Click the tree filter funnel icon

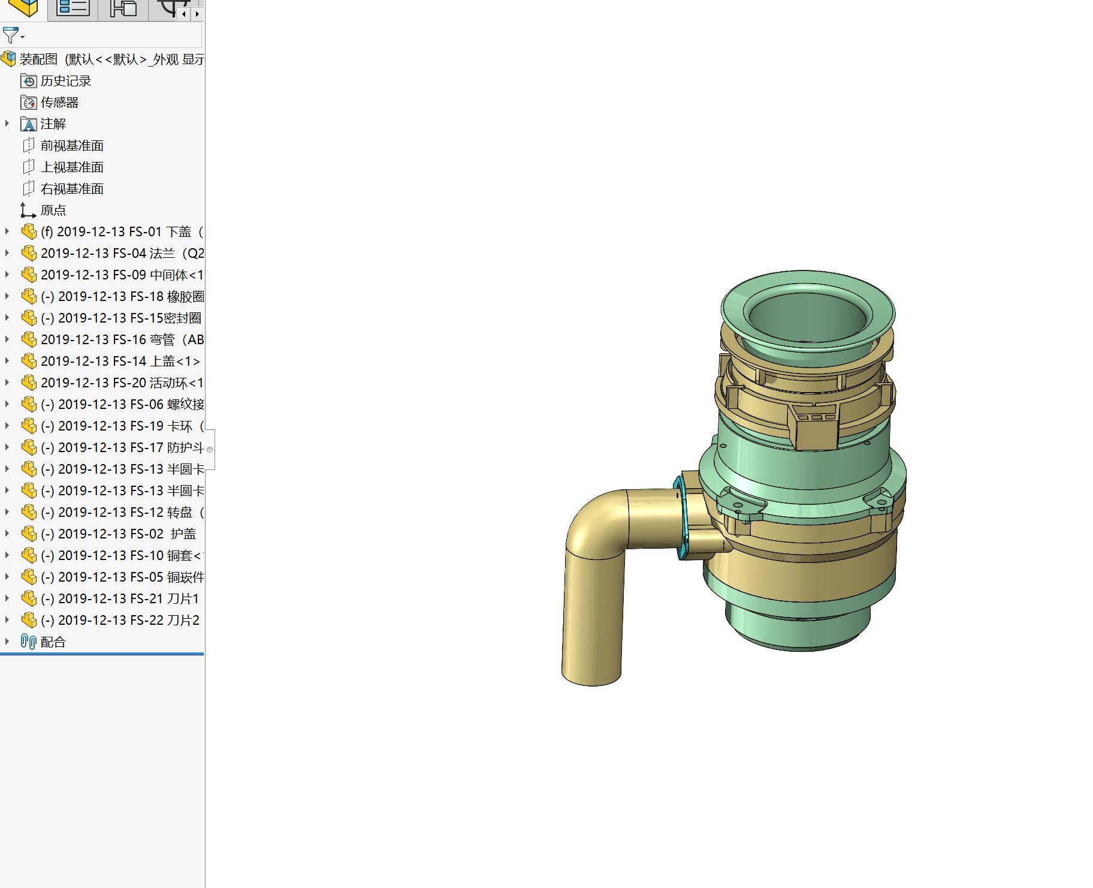pos(11,35)
